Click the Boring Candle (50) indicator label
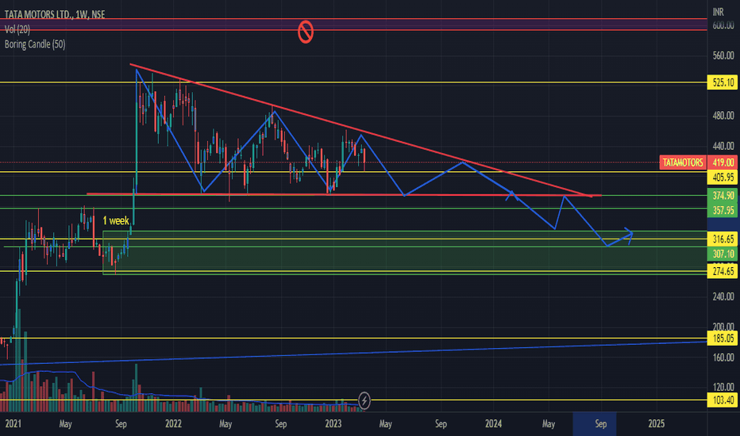Image resolution: width=740 pixels, height=436 pixels. tap(35, 44)
